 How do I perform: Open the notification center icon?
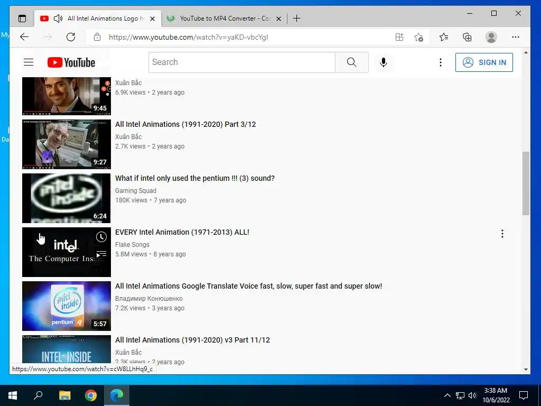pos(524,395)
